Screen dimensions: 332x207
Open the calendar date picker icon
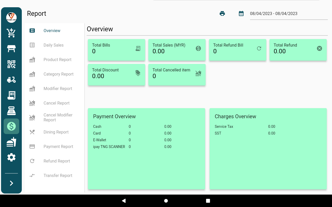(241, 13)
